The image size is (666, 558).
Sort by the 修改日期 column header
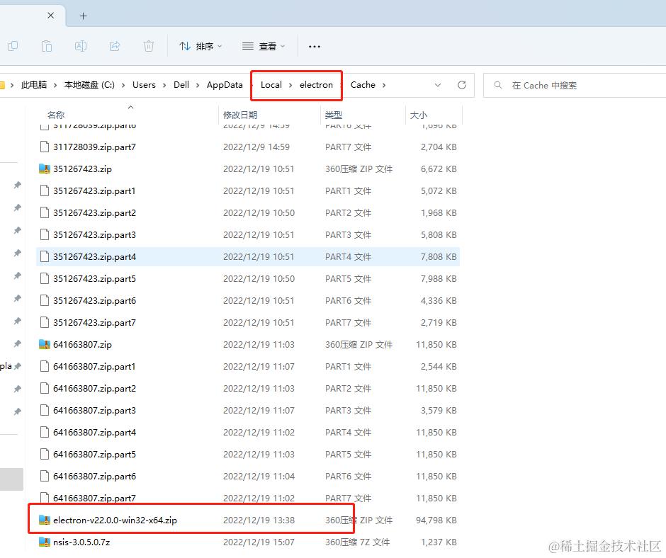point(240,115)
